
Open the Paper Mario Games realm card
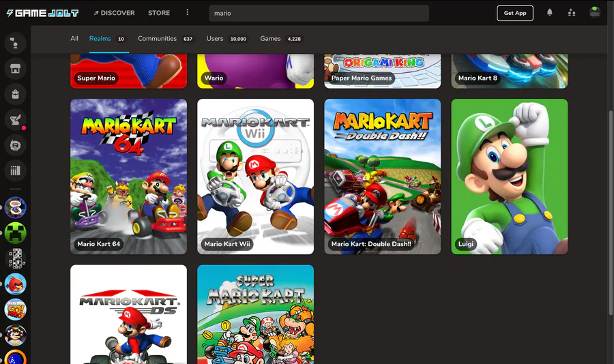pyautogui.click(x=383, y=71)
